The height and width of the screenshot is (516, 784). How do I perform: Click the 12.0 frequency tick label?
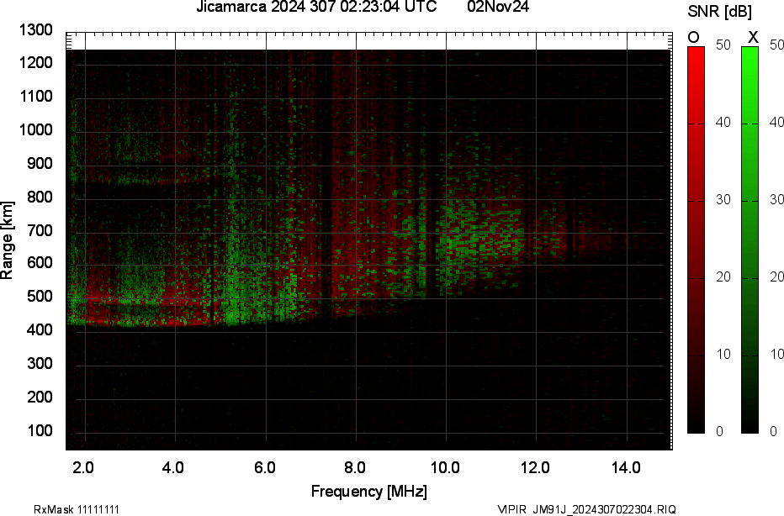click(536, 468)
